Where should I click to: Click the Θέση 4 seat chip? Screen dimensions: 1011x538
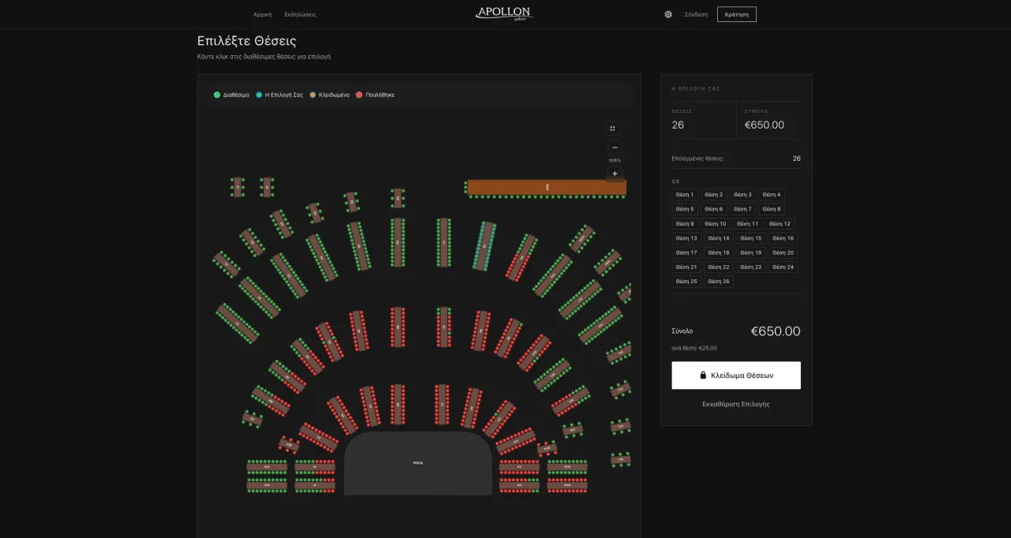point(772,195)
